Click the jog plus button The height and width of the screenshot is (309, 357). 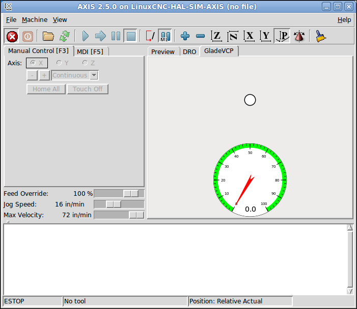(x=44, y=75)
